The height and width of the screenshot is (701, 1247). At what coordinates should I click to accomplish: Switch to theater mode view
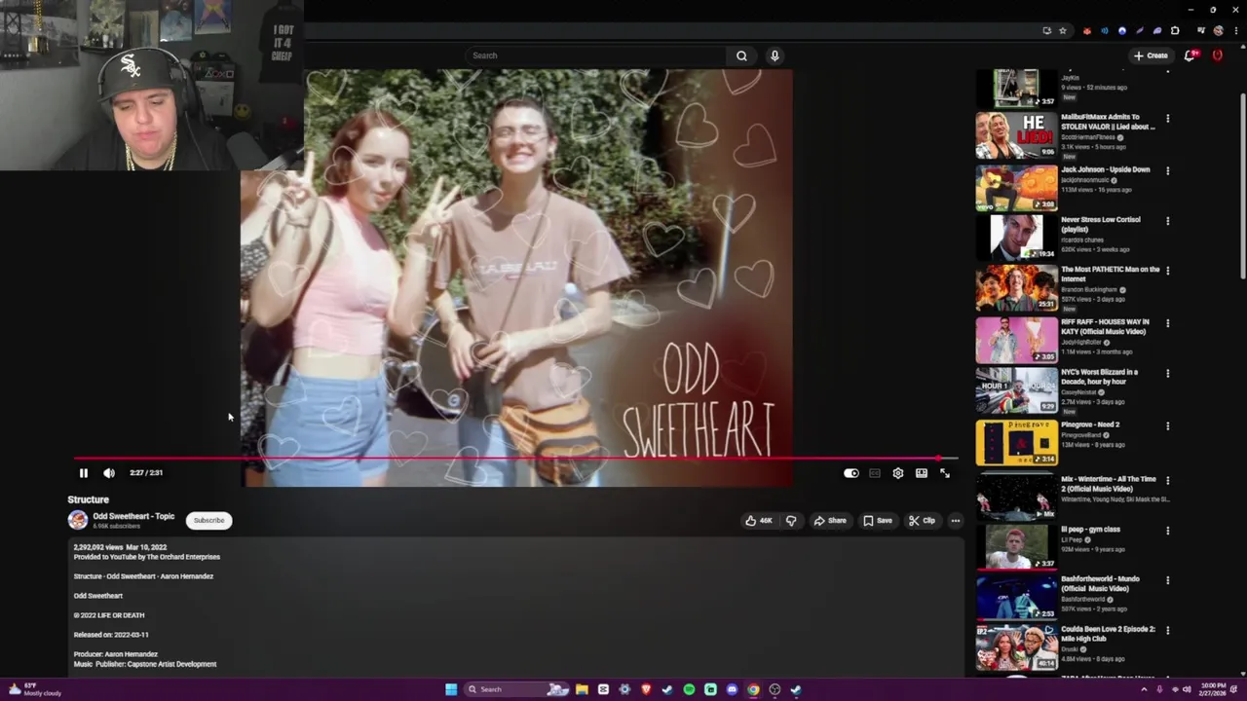(922, 473)
